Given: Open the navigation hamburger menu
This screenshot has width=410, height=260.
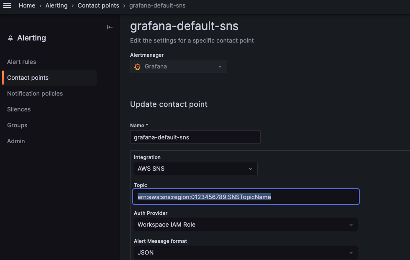Looking at the screenshot, I should click(7, 5).
